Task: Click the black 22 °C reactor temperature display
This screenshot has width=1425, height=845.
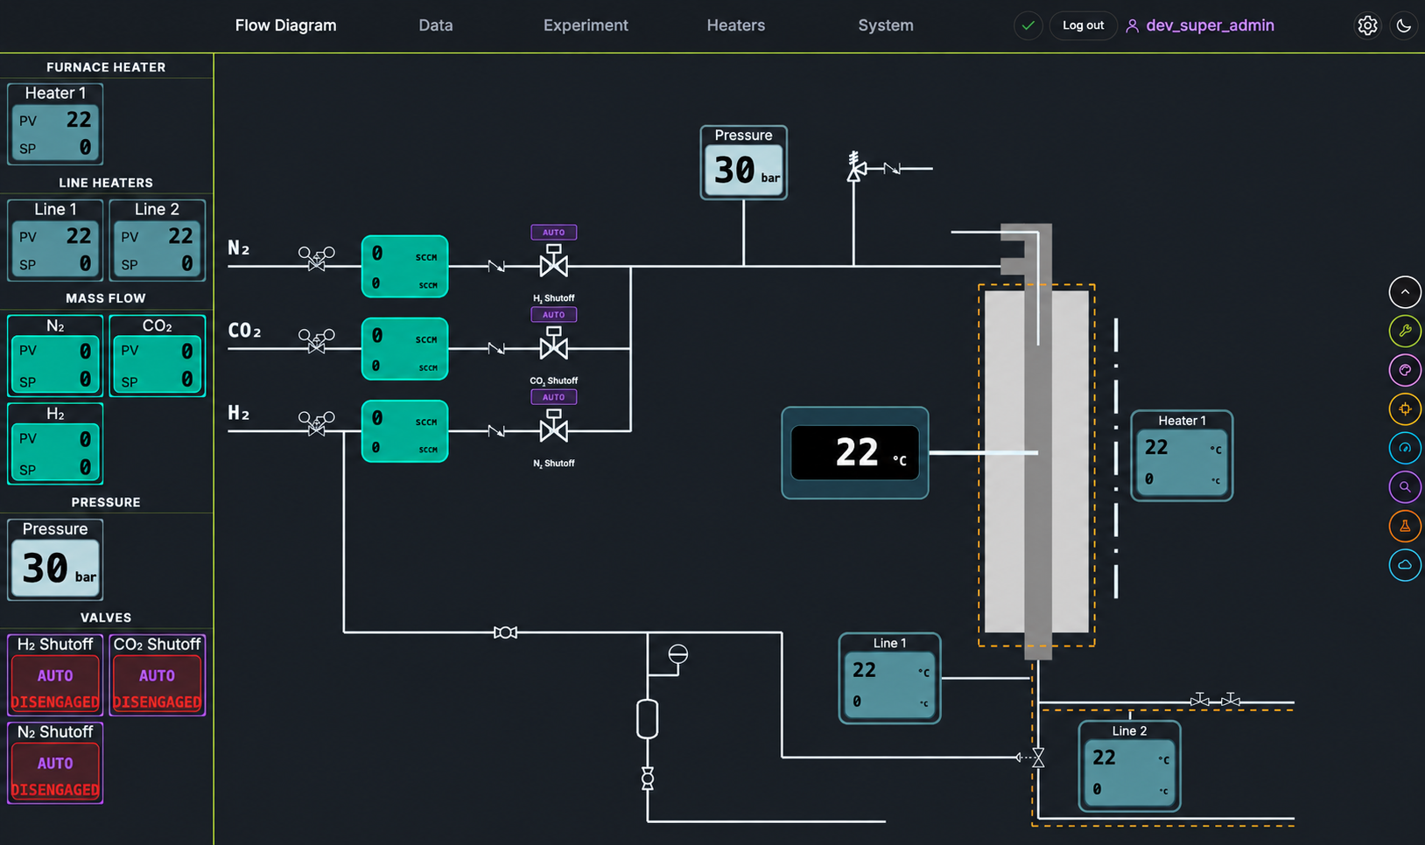Action: point(854,453)
